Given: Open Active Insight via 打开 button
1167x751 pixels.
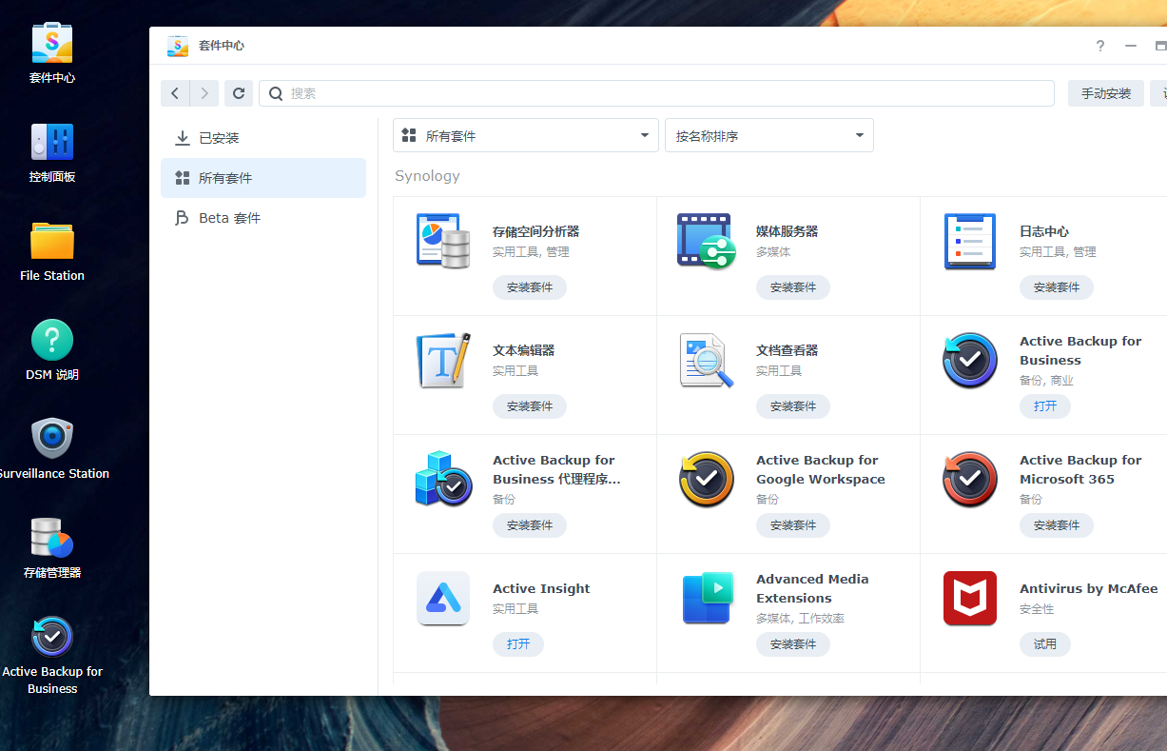Looking at the screenshot, I should point(518,644).
